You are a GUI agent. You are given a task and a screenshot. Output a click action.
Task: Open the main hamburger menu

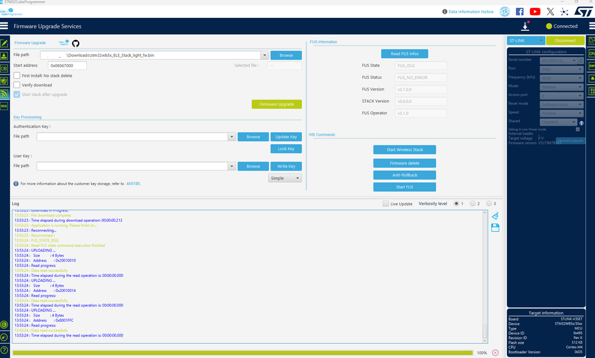[x=4, y=26]
